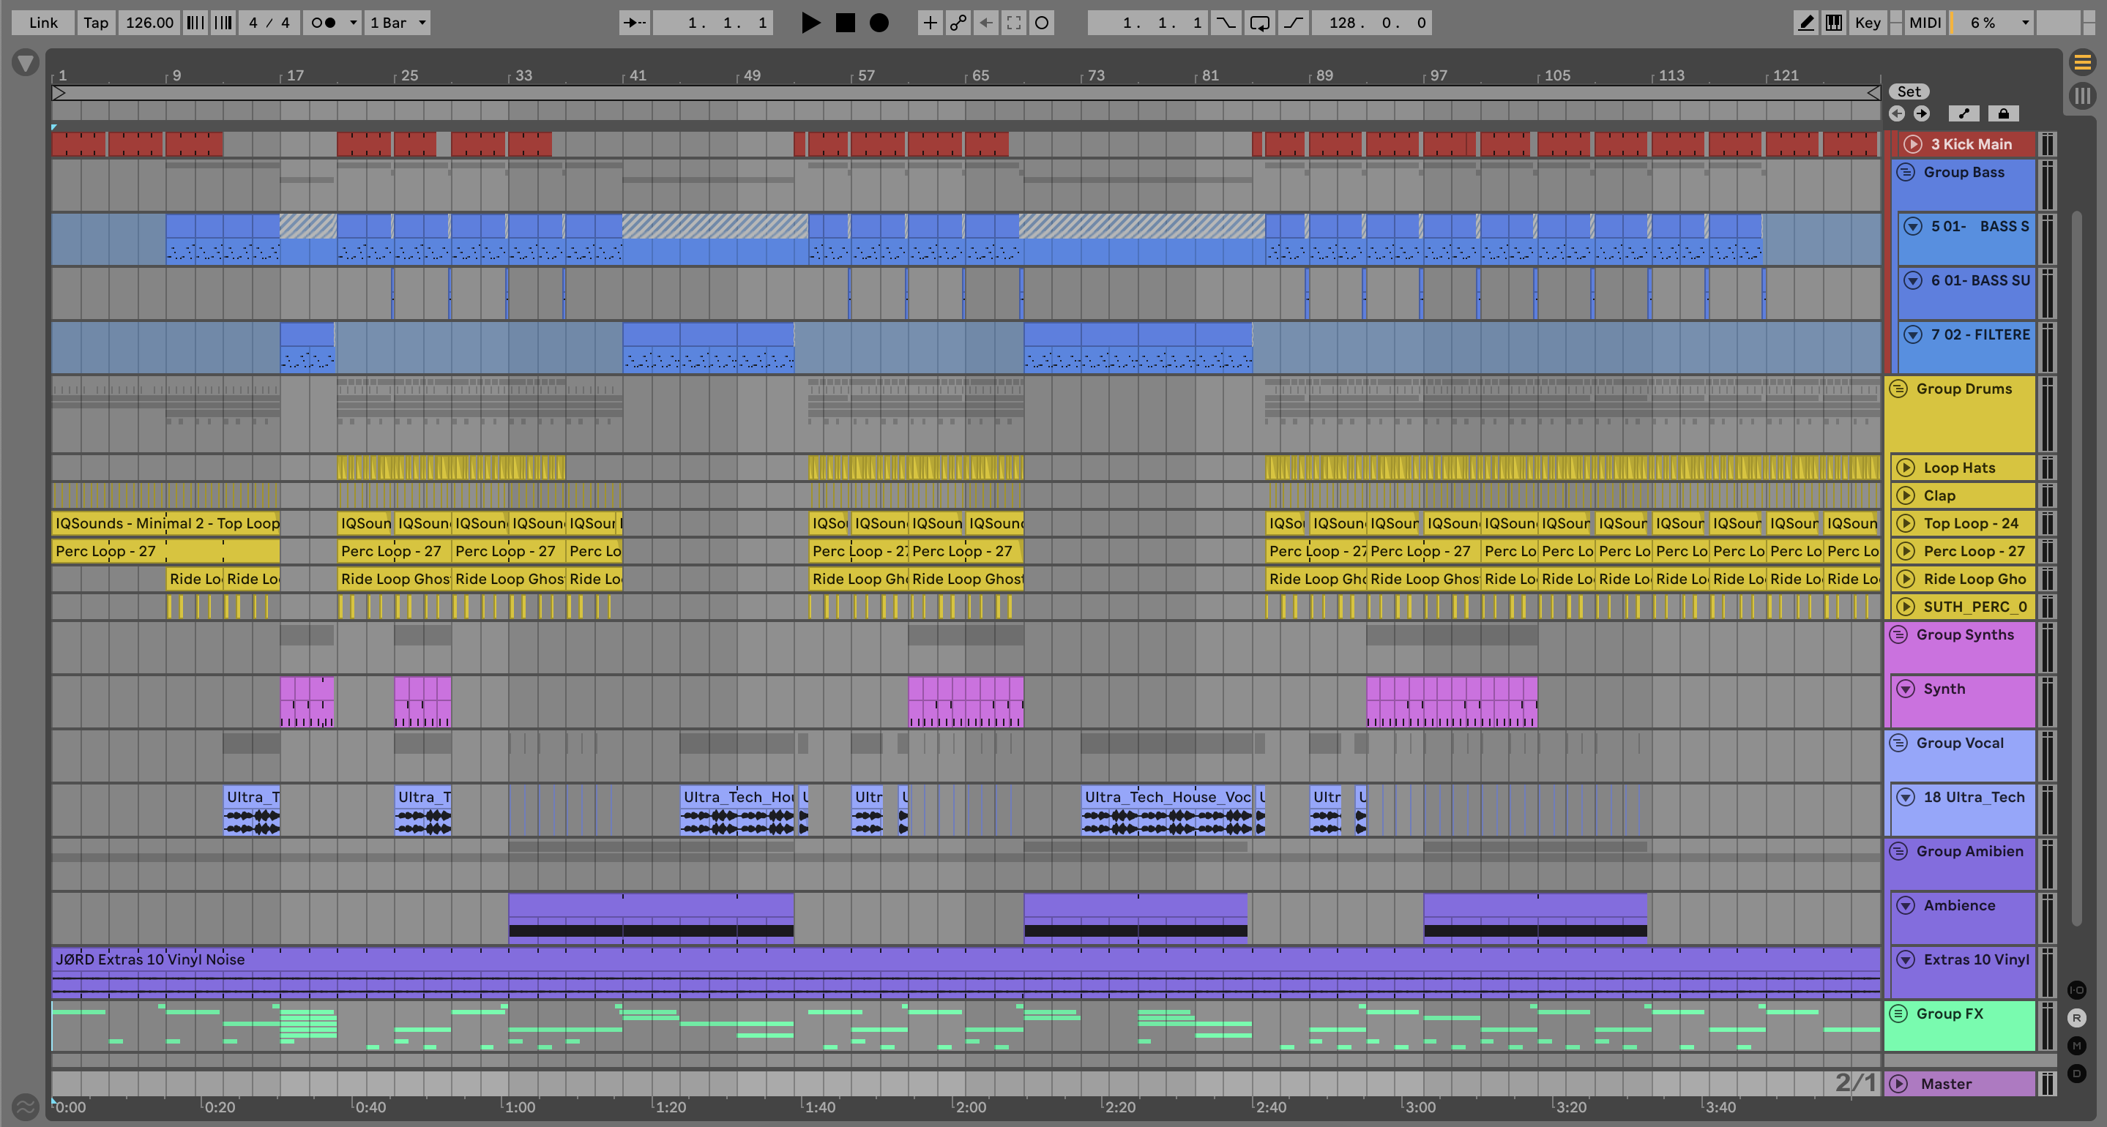Toggle the metronome button
This screenshot has height=1127, width=2107.
(323, 23)
